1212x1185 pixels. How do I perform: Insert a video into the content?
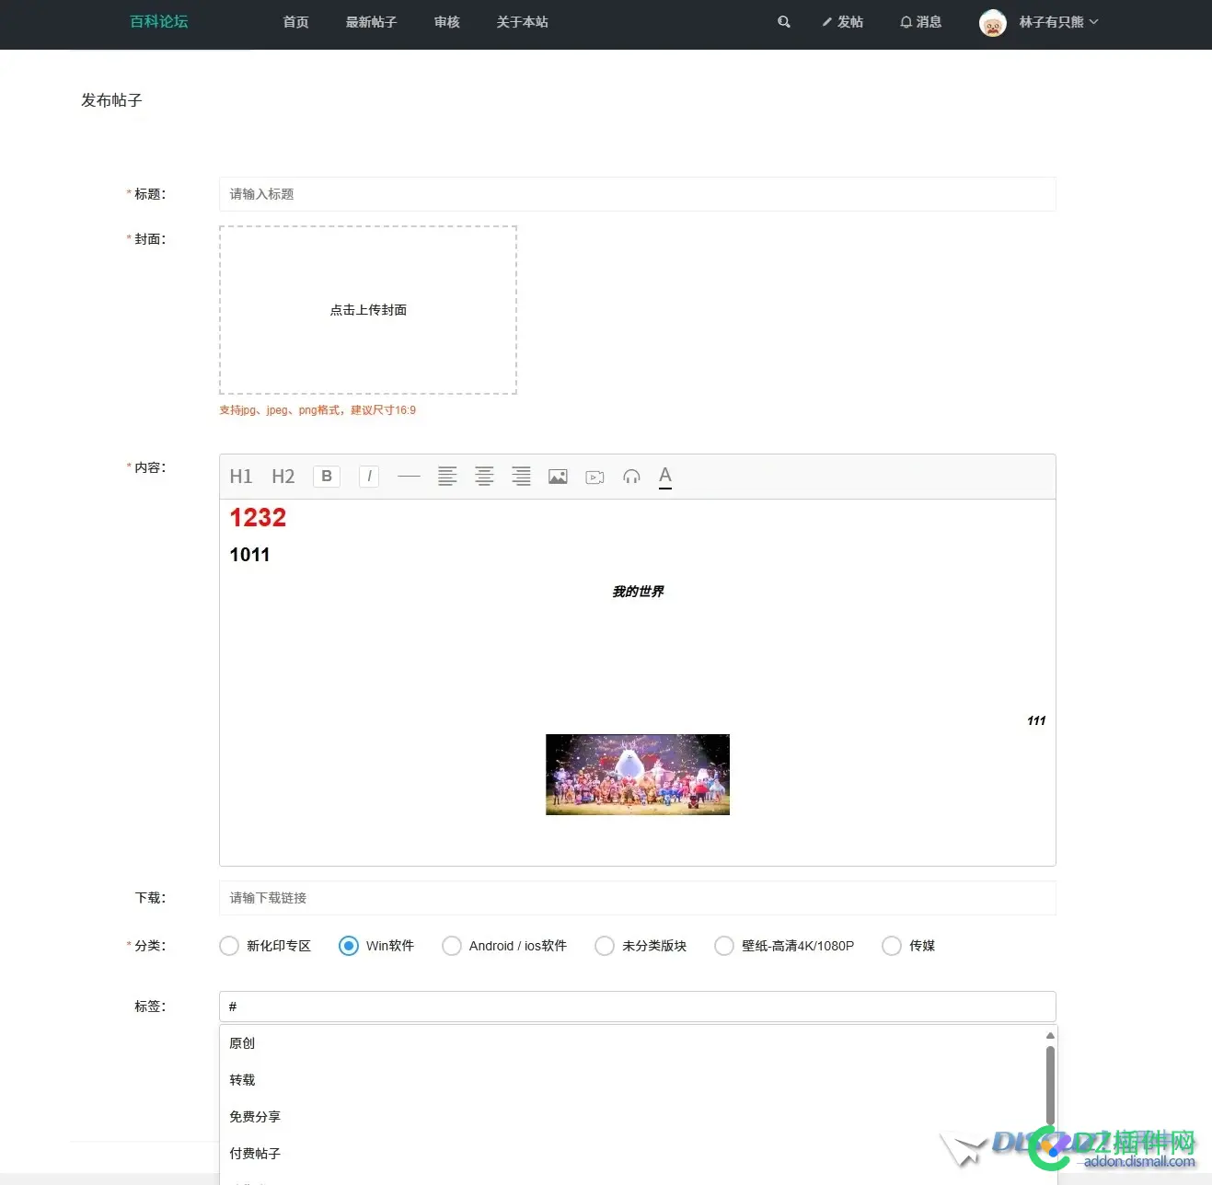click(594, 477)
